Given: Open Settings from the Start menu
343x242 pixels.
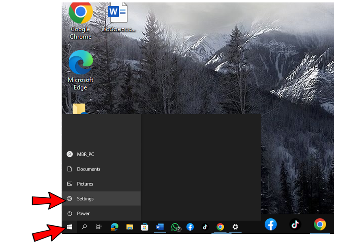Looking at the screenshot, I should tap(85, 199).
